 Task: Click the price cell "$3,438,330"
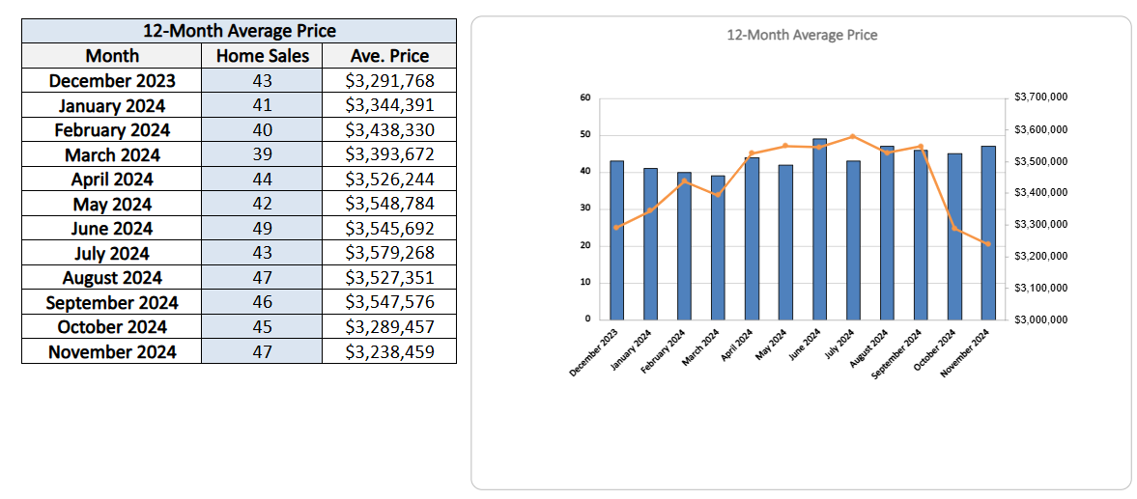click(x=389, y=129)
